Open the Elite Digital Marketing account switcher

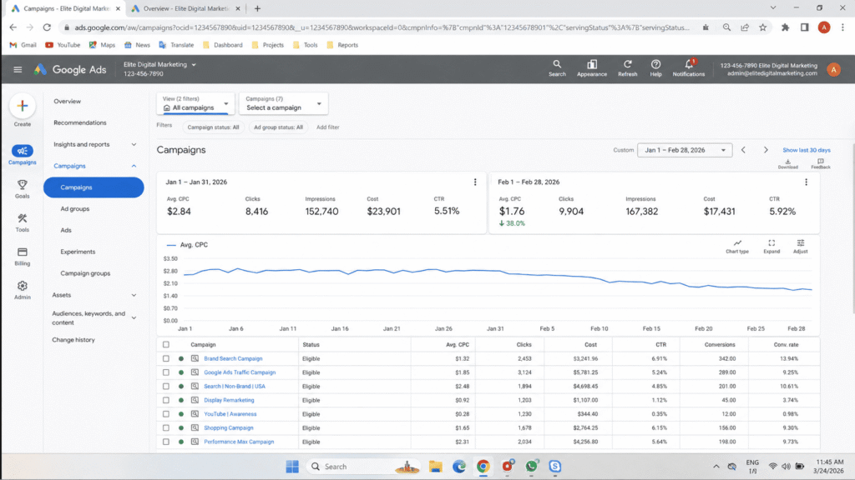159,64
